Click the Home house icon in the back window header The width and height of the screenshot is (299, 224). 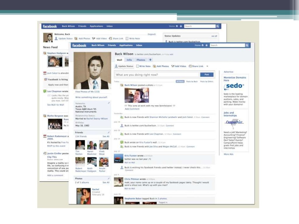pos(177,26)
